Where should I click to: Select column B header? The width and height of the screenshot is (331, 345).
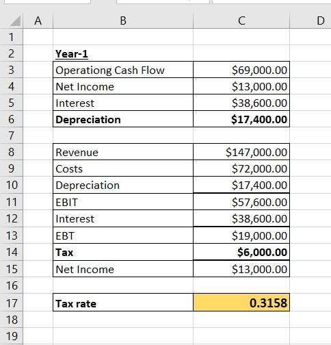point(123,21)
